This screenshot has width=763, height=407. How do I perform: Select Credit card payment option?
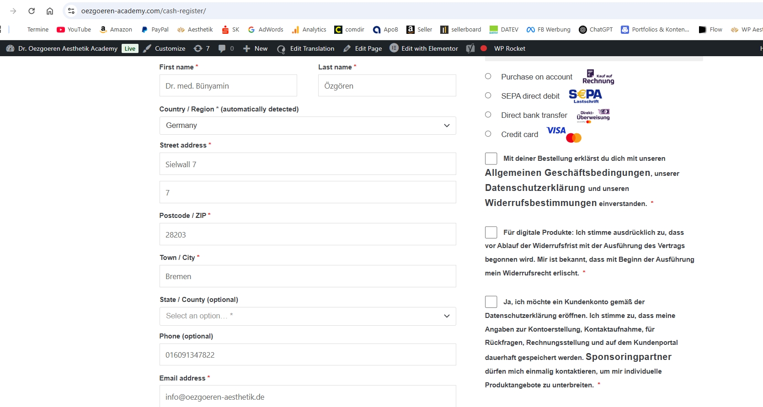488,134
